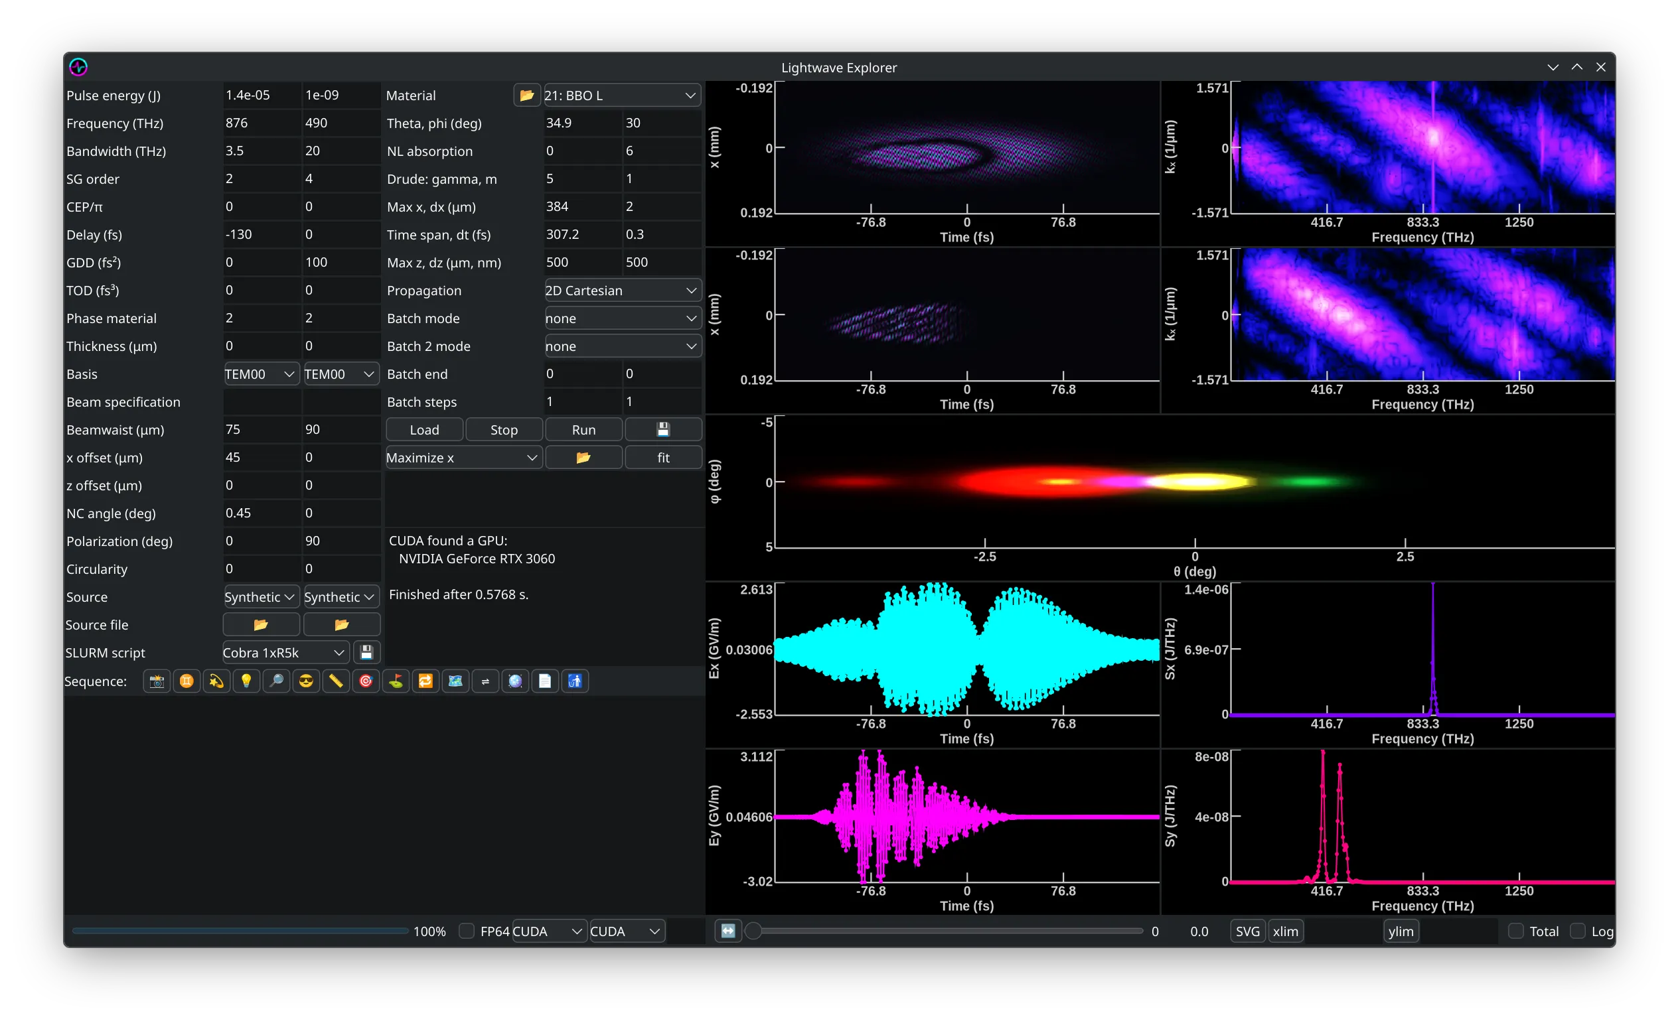Toggle the Log checkbox
The image size is (1680, 1023).
(1577, 931)
